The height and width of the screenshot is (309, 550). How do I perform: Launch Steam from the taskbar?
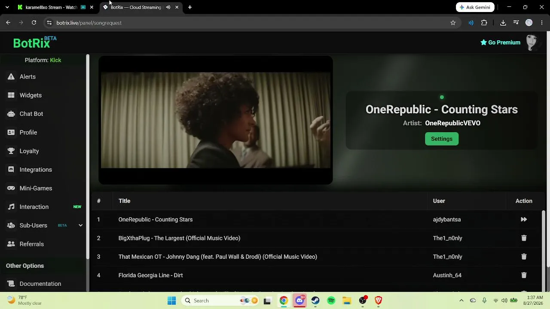pos(315,300)
